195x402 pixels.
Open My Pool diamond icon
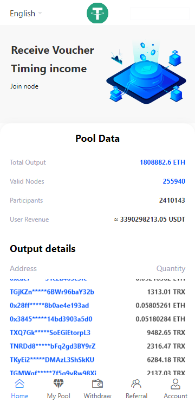click(58, 384)
